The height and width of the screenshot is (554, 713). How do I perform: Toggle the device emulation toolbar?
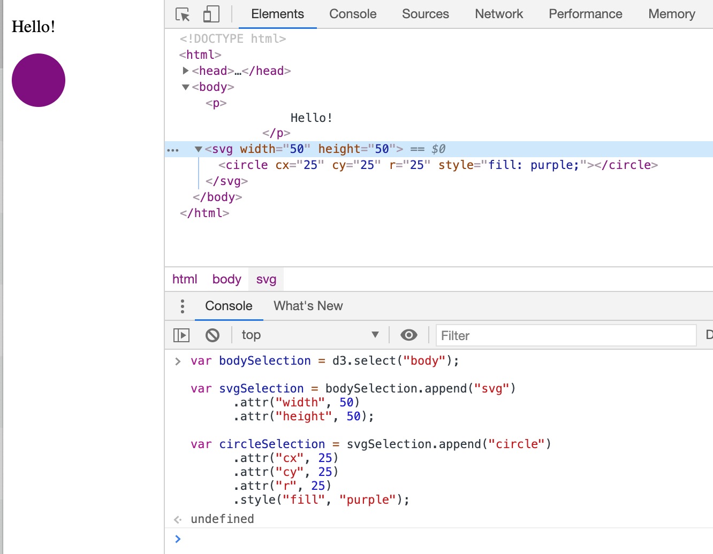click(x=211, y=14)
